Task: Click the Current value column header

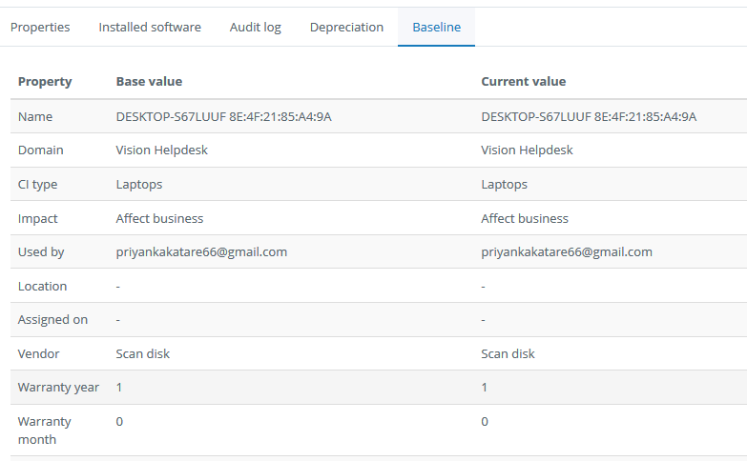Action: pos(524,81)
